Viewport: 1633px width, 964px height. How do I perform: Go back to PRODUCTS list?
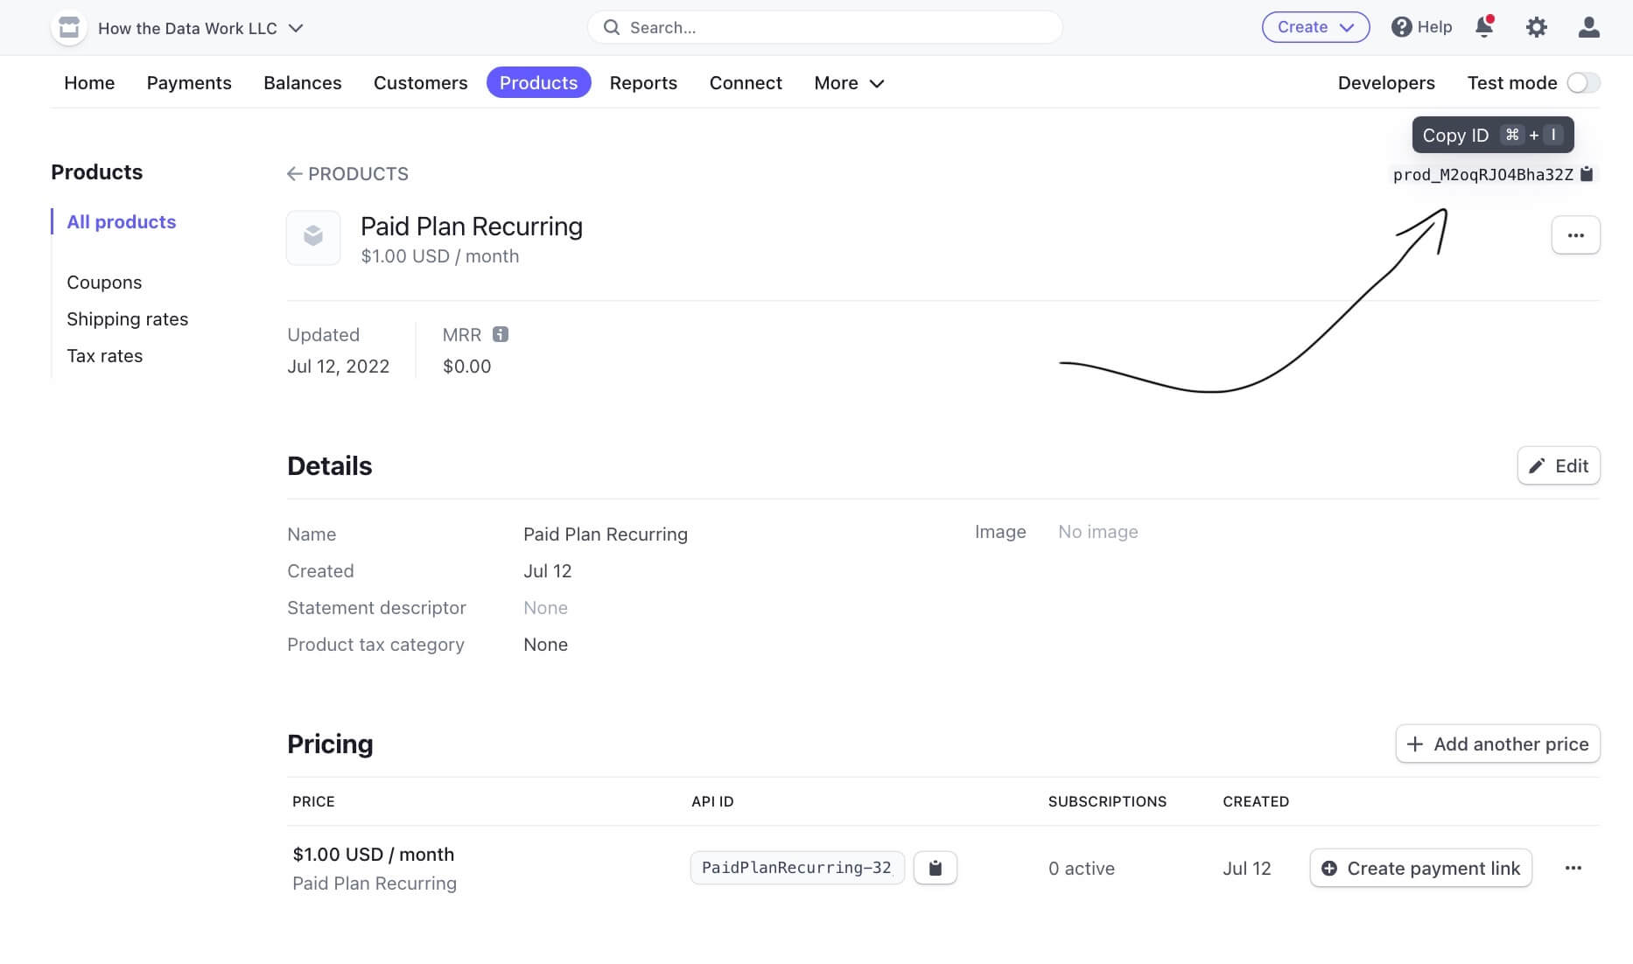point(348,174)
